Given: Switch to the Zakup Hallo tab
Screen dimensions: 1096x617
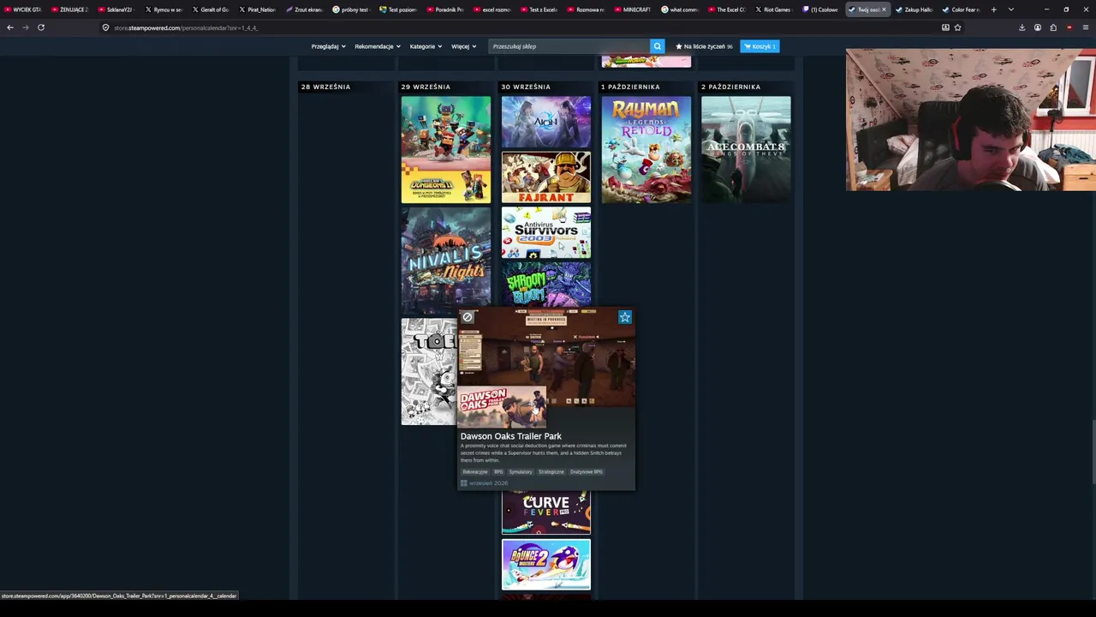Looking at the screenshot, I should (x=914, y=9).
